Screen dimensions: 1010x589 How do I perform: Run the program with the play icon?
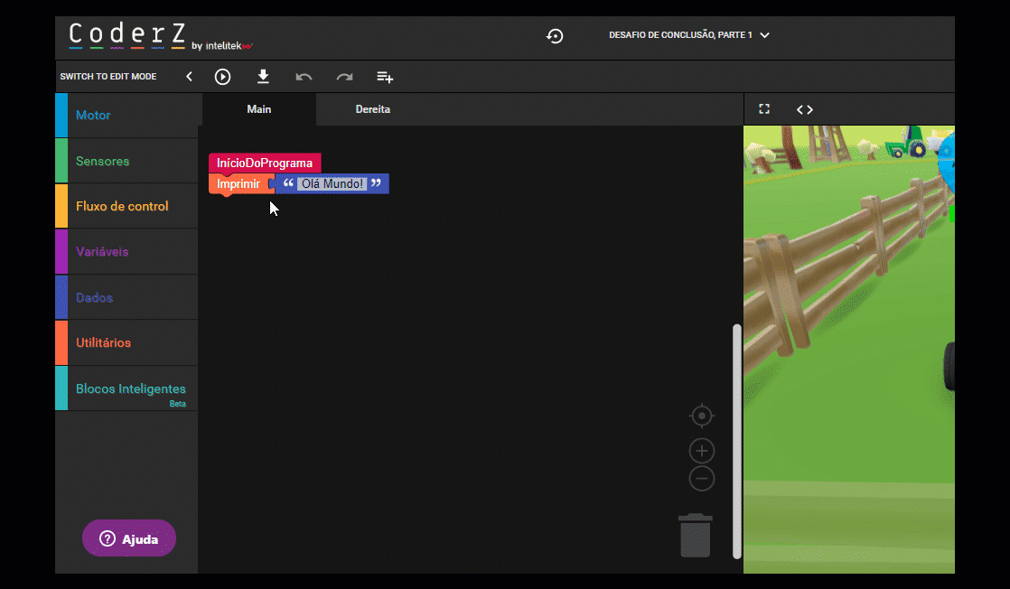tap(222, 77)
